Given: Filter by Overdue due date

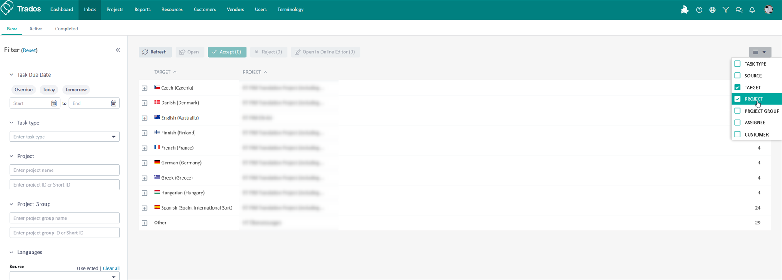Looking at the screenshot, I should [x=23, y=90].
